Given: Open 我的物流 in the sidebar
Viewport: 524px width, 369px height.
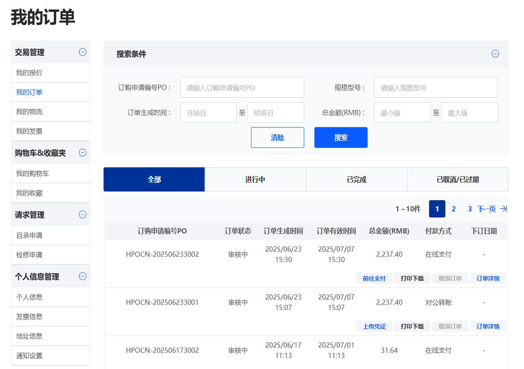Looking at the screenshot, I should [29, 112].
